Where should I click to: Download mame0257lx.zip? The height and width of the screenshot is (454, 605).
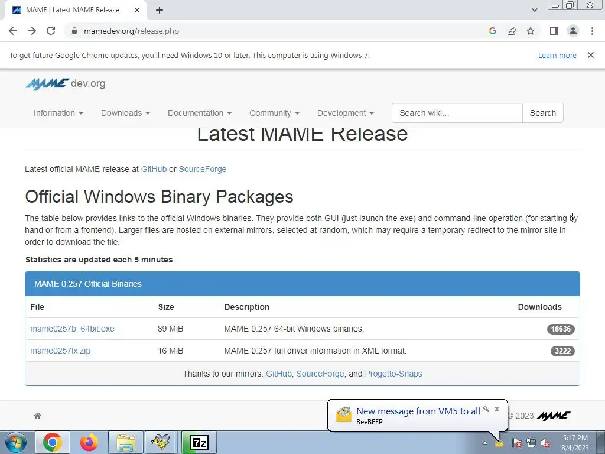pos(60,351)
